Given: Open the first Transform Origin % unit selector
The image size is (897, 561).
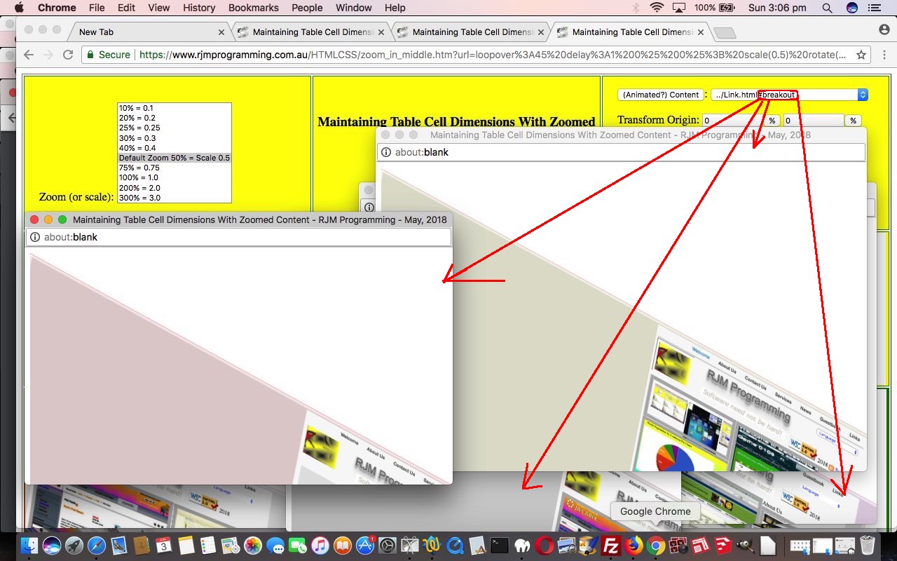Looking at the screenshot, I should click(772, 121).
